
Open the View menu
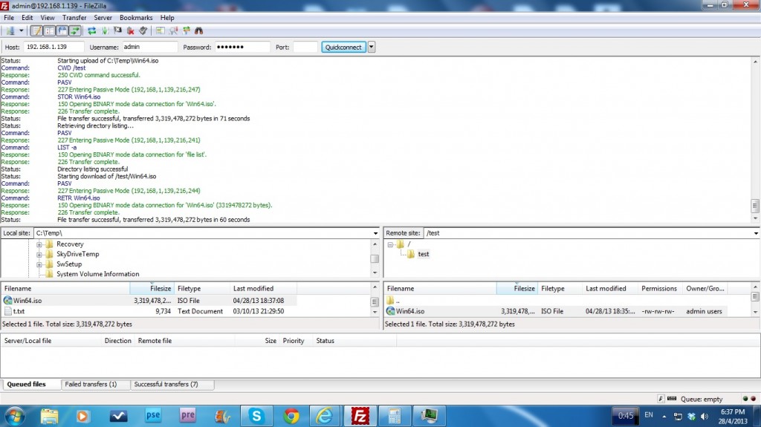pyautogui.click(x=47, y=18)
